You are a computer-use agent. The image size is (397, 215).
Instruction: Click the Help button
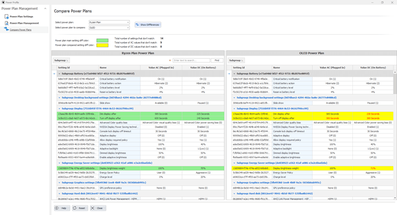(62, 208)
